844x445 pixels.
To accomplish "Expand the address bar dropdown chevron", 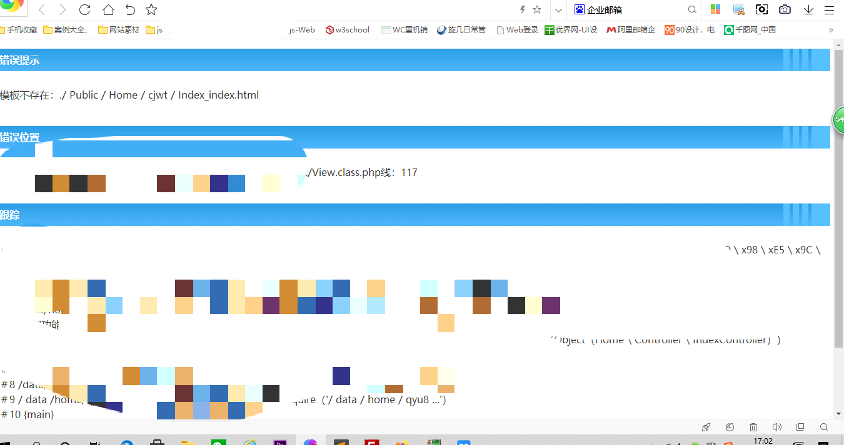I will [x=557, y=10].
